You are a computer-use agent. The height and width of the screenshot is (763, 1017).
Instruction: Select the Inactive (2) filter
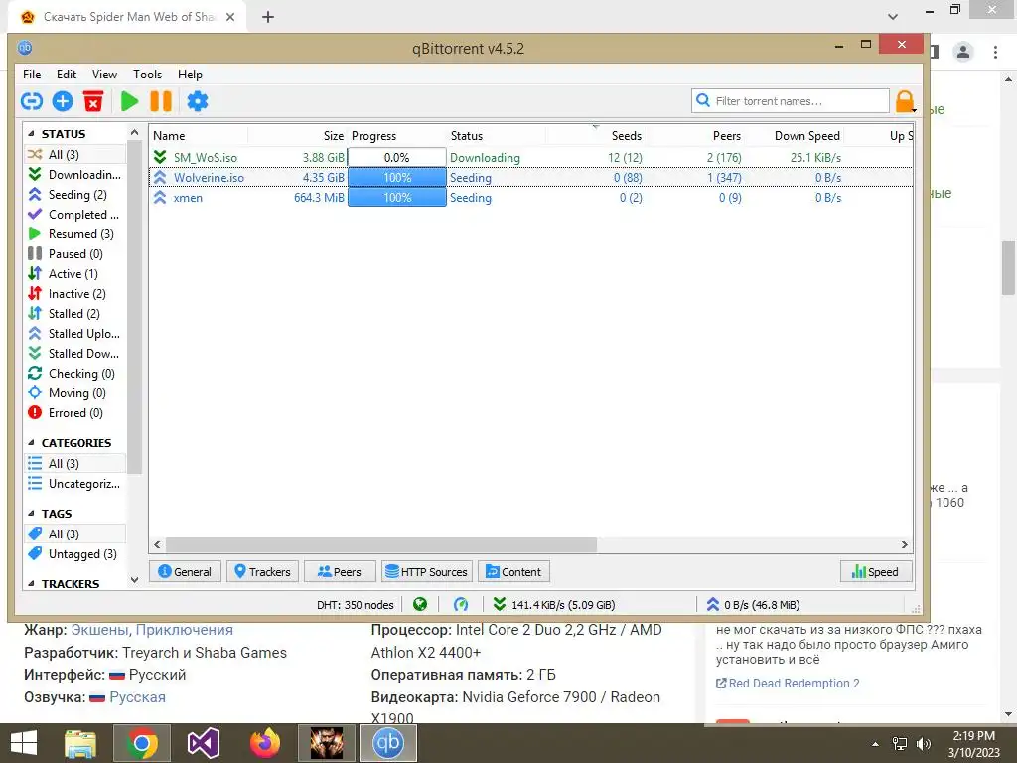[x=75, y=294]
